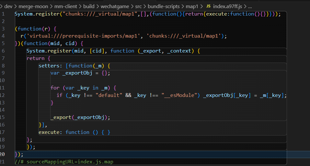Click the map1 breadcrumb folder
Viewport: 310px width, 166px height.
[x=192, y=6]
